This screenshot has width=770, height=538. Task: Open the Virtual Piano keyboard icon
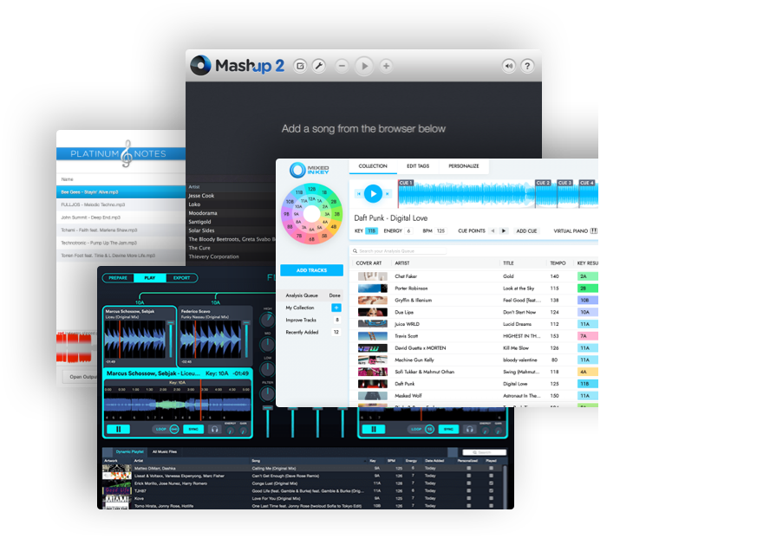(594, 231)
